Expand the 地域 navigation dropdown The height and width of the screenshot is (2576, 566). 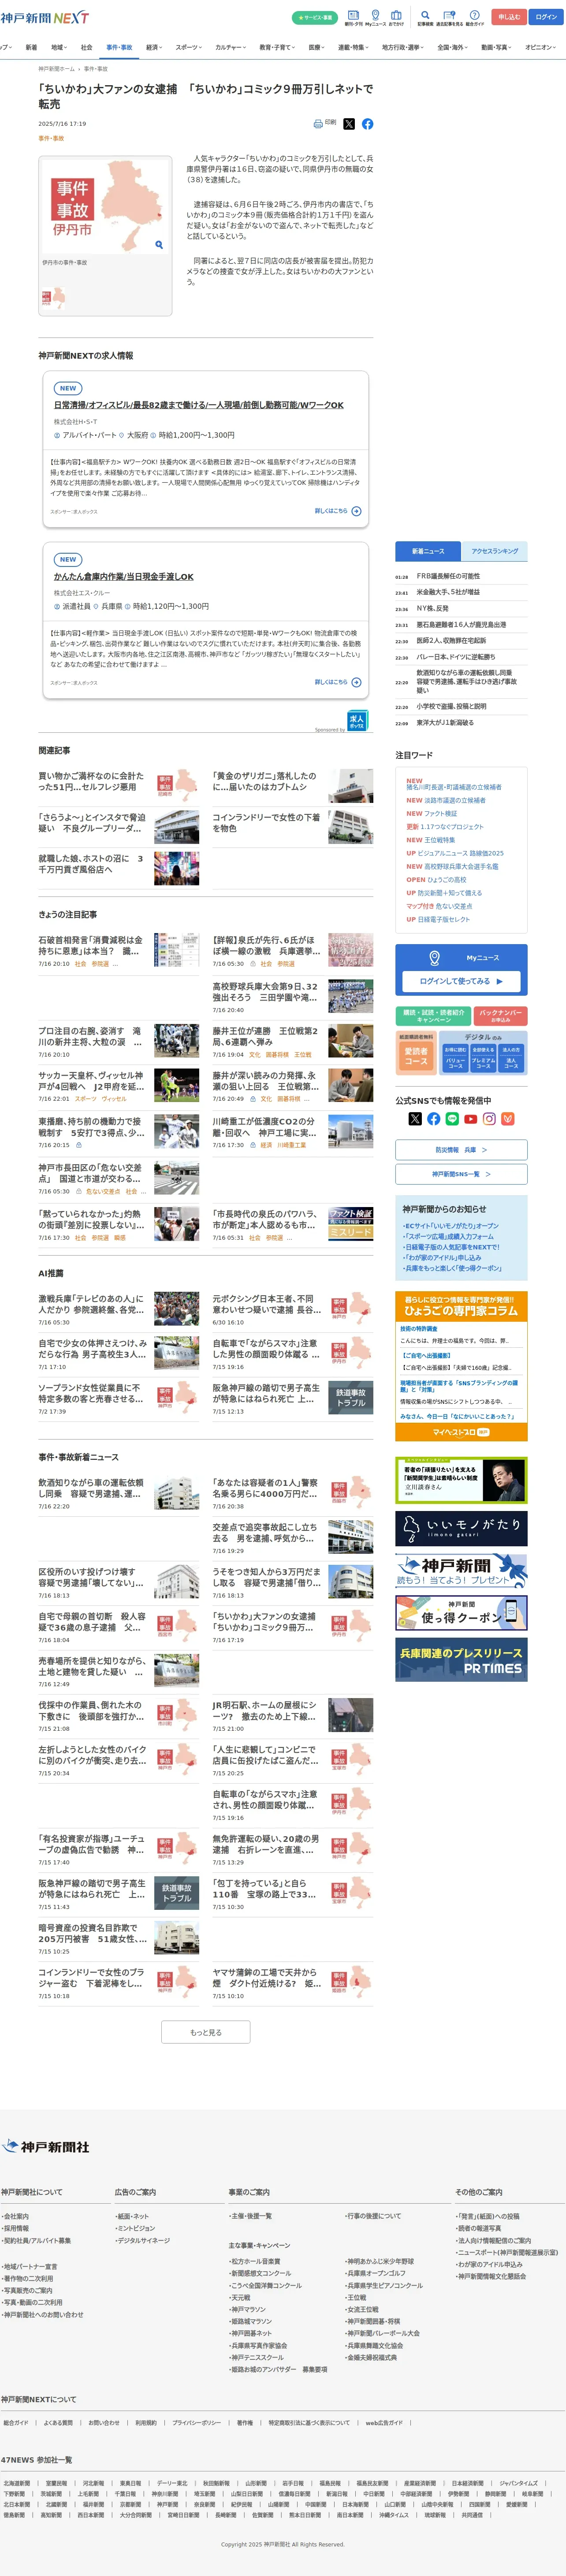(58, 47)
